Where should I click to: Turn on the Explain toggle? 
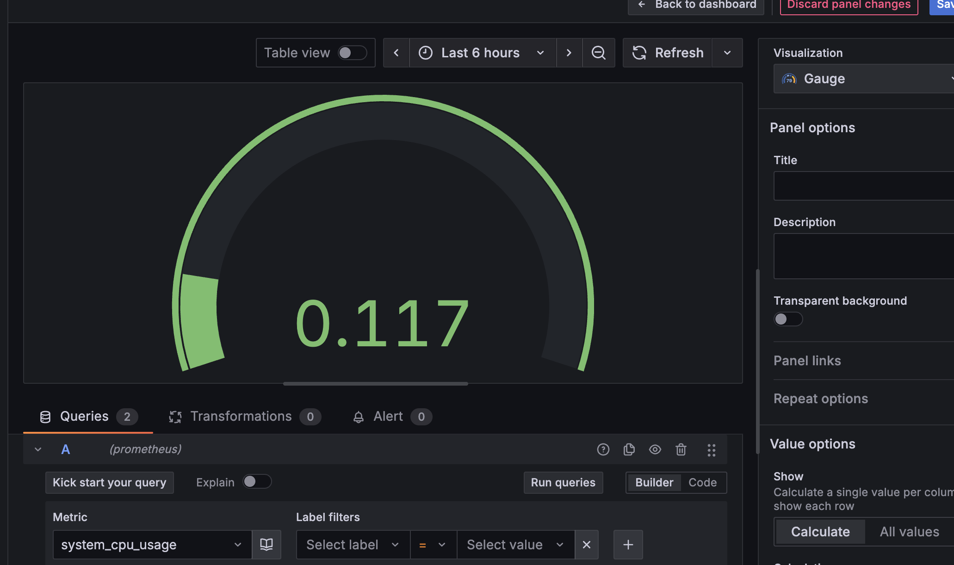tap(257, 482)
